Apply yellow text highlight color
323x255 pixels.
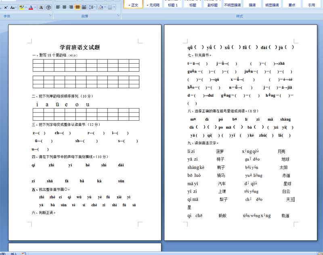(21, 8)
